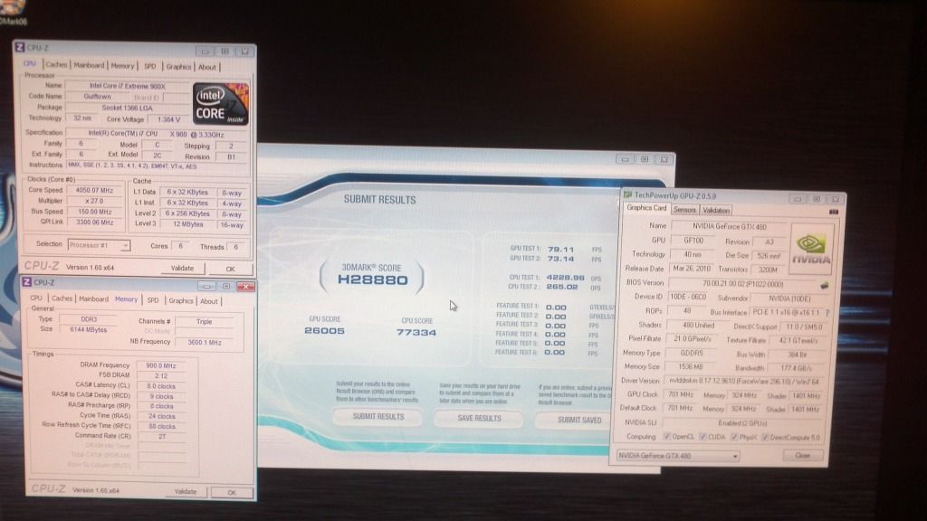The width and height of the screenshot is (927, 521).
Task: Click the Submit Results button in 3DMark
Action: point(378,416)
